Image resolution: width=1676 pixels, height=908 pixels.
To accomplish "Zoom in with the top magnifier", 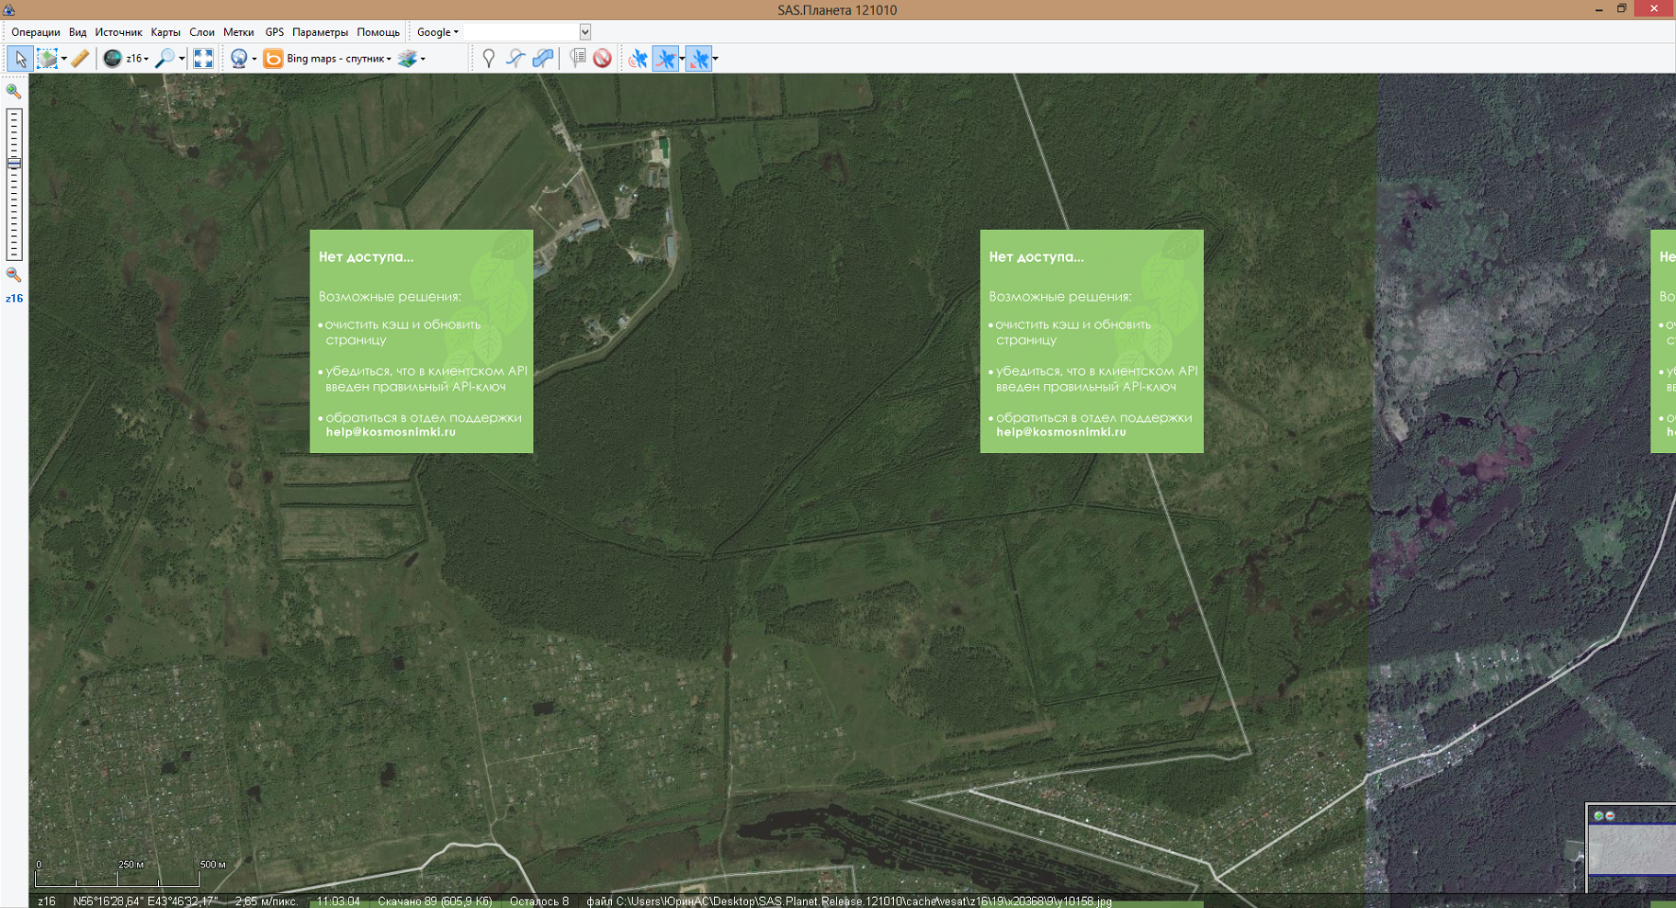I will pos(13,91).
